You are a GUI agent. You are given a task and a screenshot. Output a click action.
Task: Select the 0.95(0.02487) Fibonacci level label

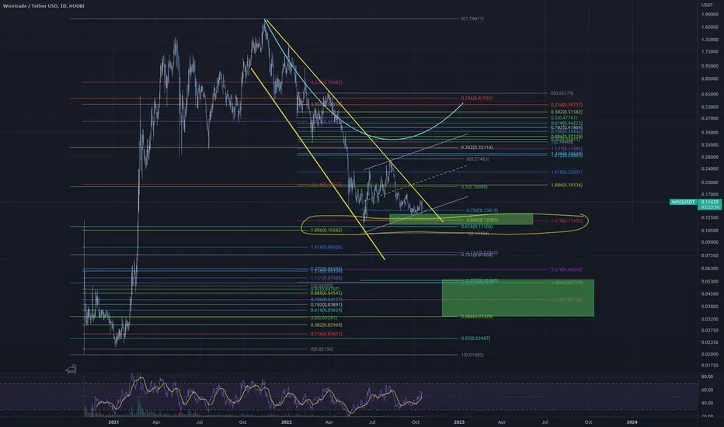(475, 338)
